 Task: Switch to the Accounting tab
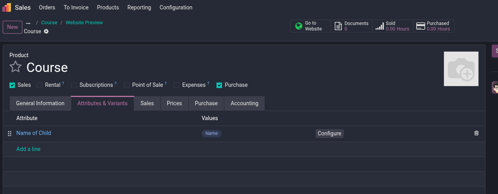[244, 103]
